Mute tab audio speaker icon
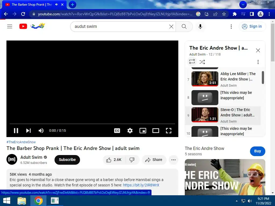This screenshot has height=206, width=275. [x=56, y=5]
